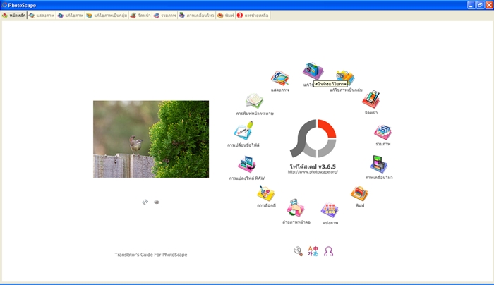The width and height of the screenshot is (494, 285).
Task: Click the purple user silhouette icon
Action: click(328, 251)
